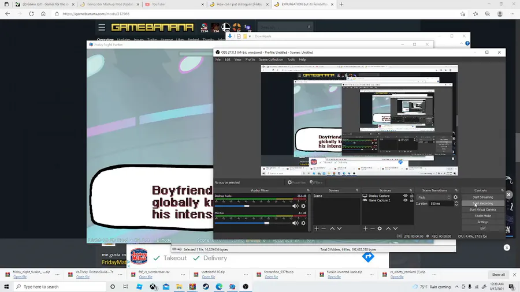The height and width of the screenshot is (292, 520).
Task: Mute the Mic/Aux speaker icon
Action: coord(295,223)
